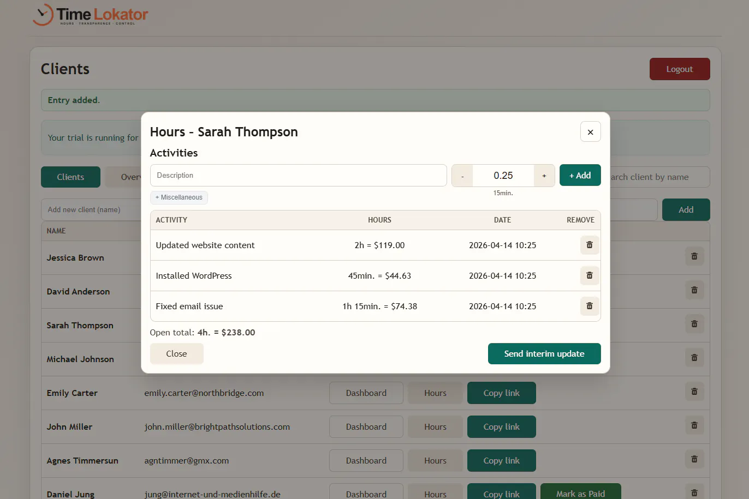Delete client Jessica Brown
749x499 pixels.
tap(694, 256)
